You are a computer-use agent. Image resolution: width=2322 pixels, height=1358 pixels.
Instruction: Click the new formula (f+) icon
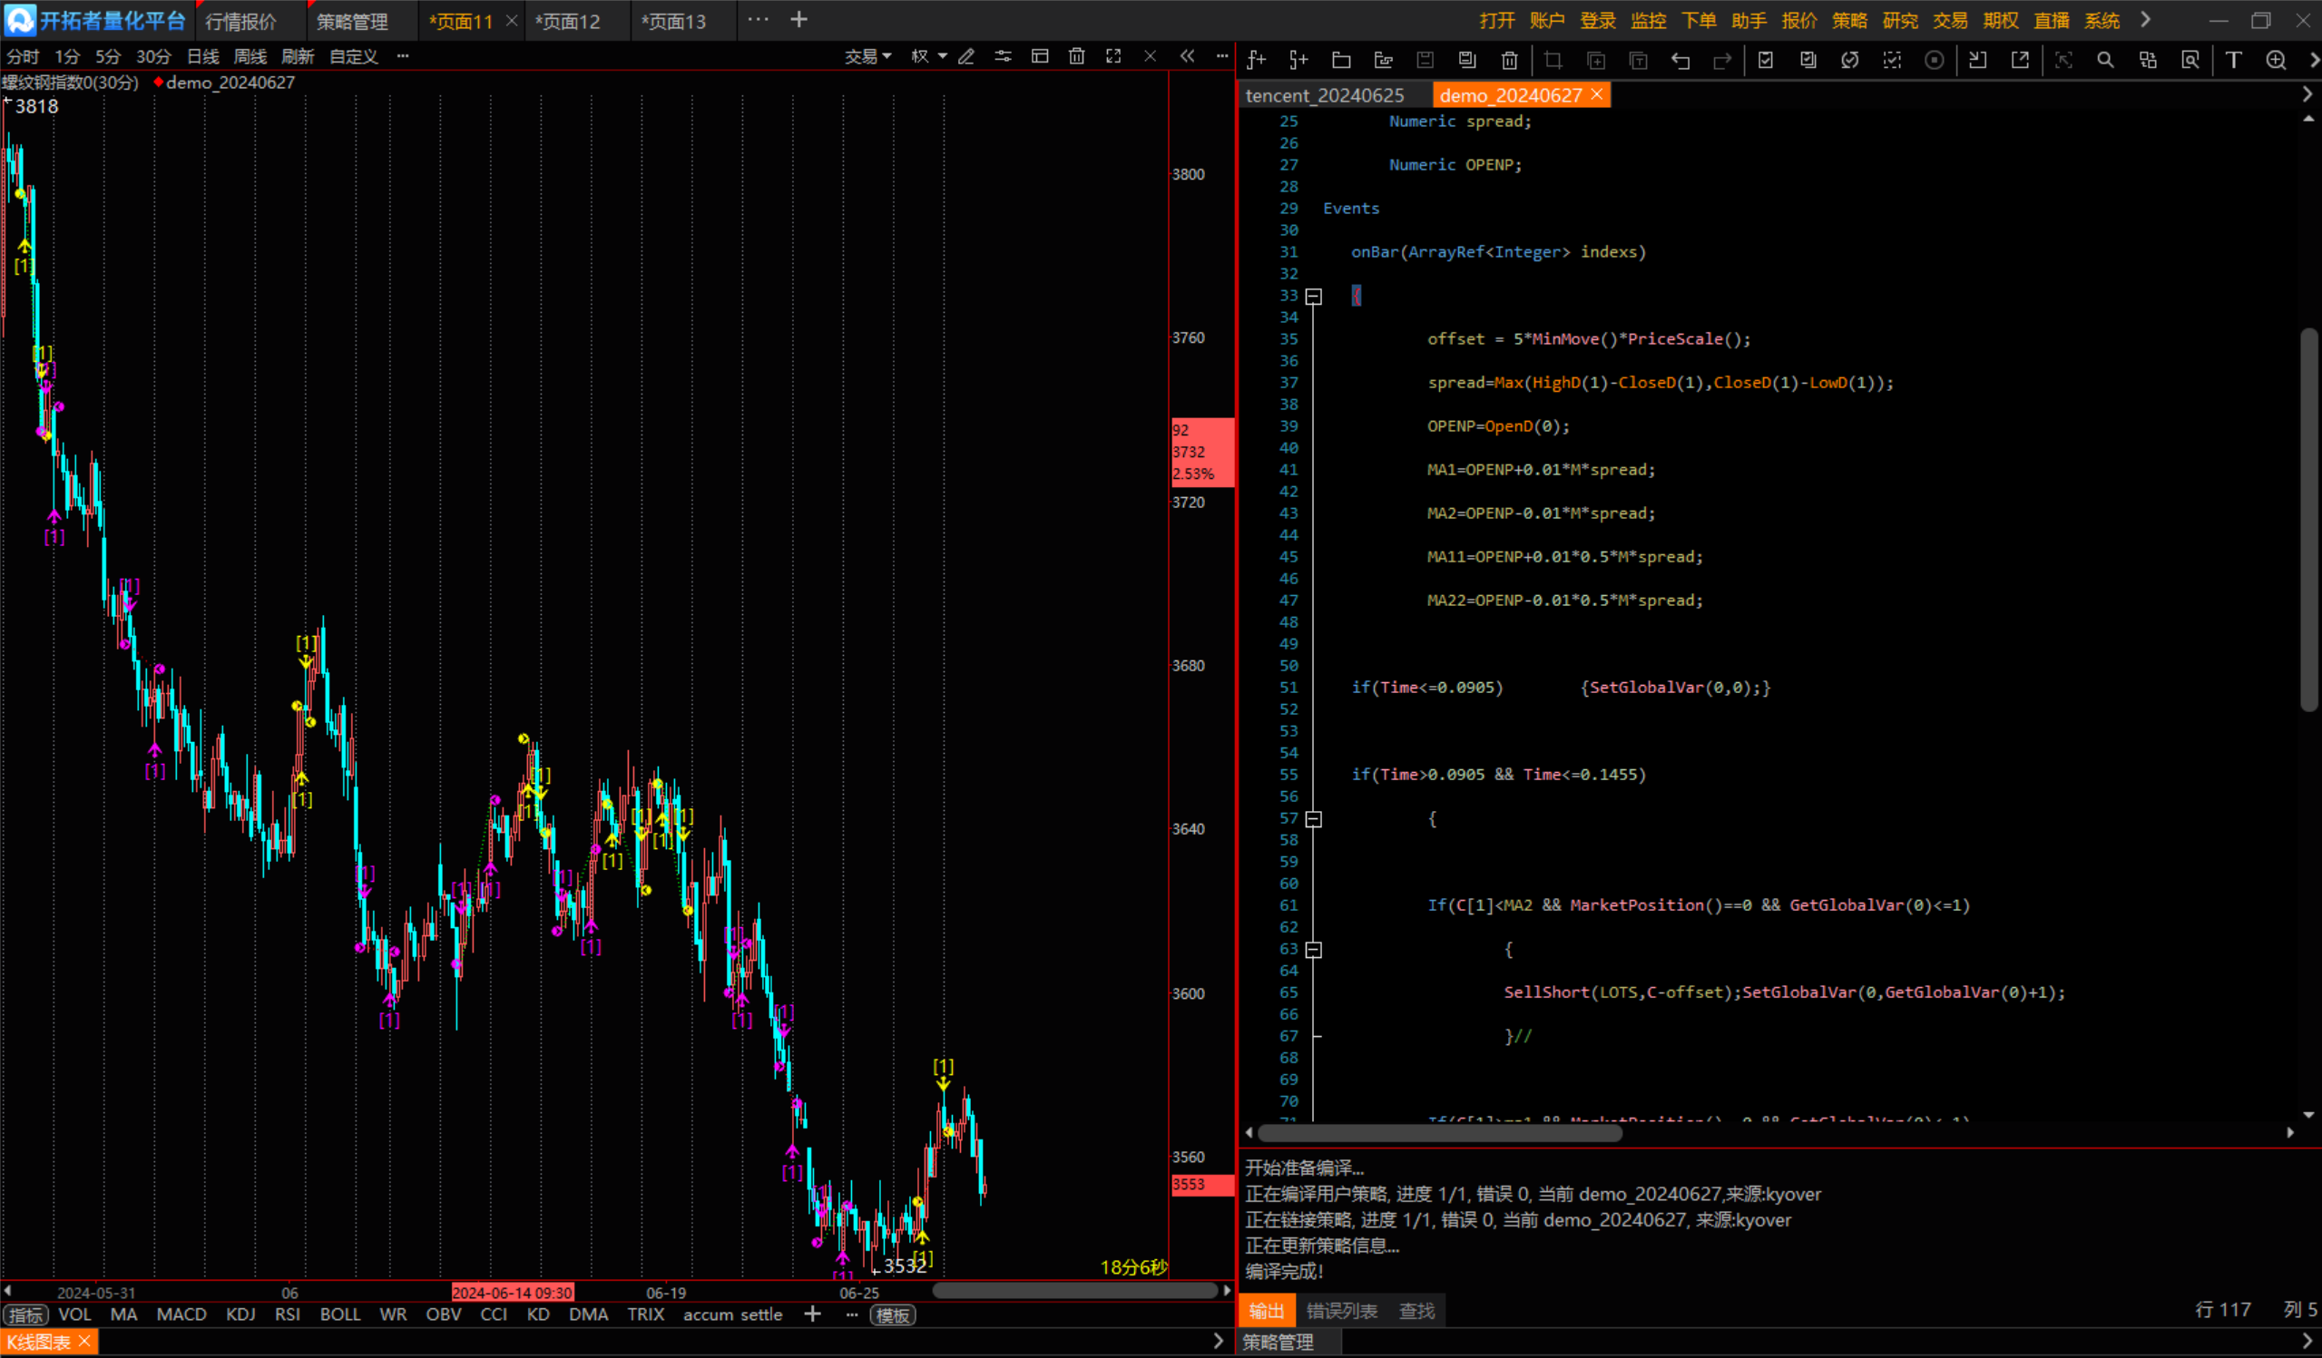click(x=1256, y=60)
